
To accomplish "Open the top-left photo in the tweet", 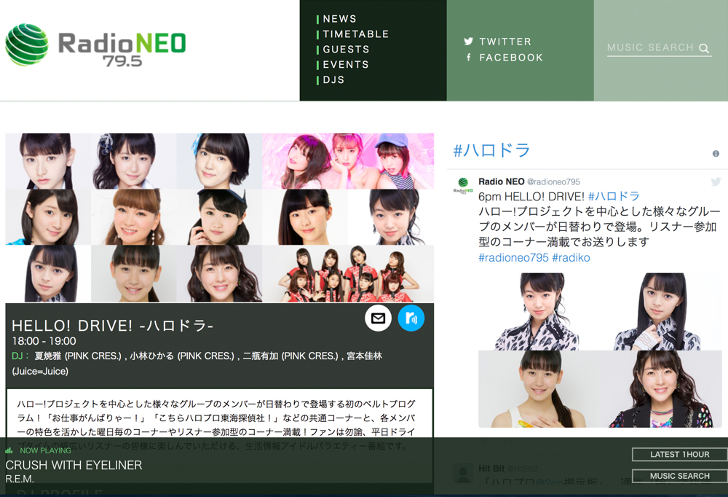I will coord(539,311).
